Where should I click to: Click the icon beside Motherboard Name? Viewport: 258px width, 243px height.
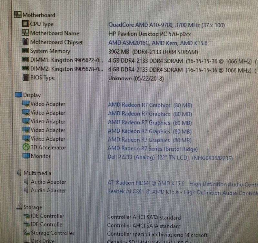click(25, 33)
